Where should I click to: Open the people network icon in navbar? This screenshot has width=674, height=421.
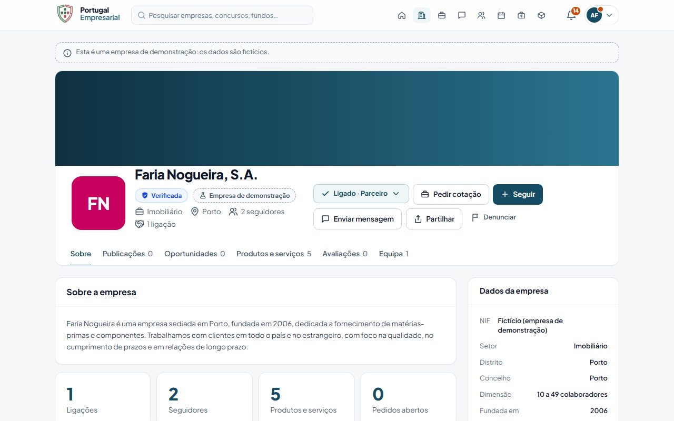click(481, 15)
